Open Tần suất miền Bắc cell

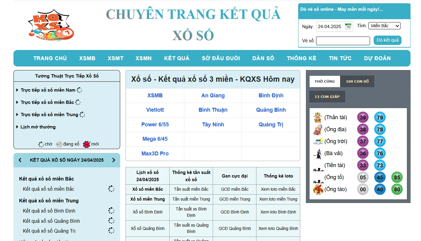click(191, 189)
